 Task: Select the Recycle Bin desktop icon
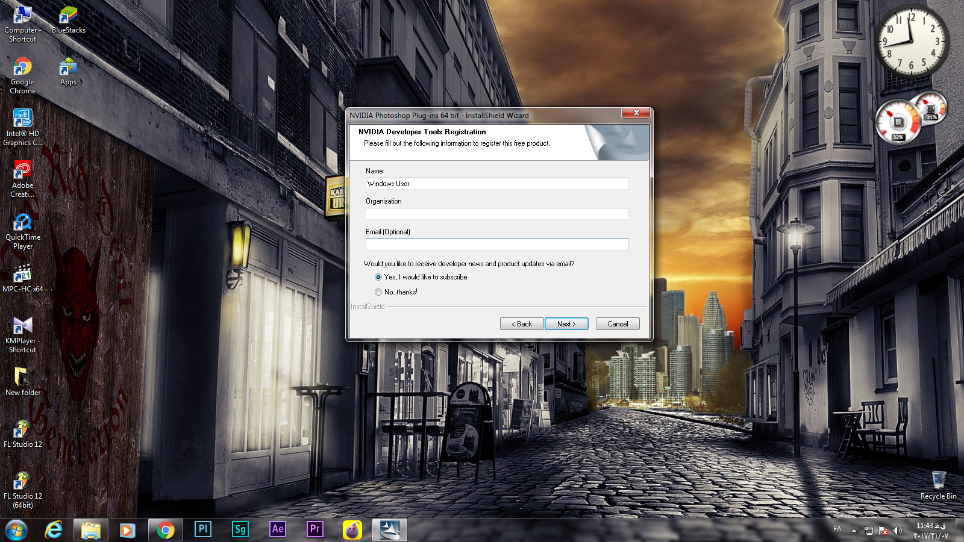point(938,485)
